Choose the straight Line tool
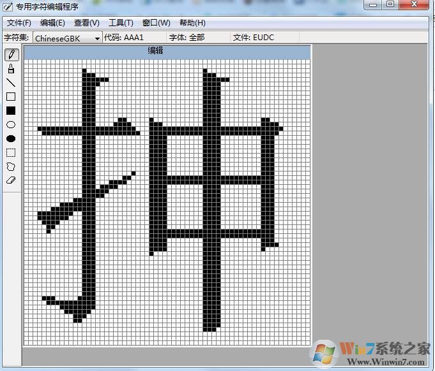Viewport: 435px width, 371px height. [x=11, y=83]
